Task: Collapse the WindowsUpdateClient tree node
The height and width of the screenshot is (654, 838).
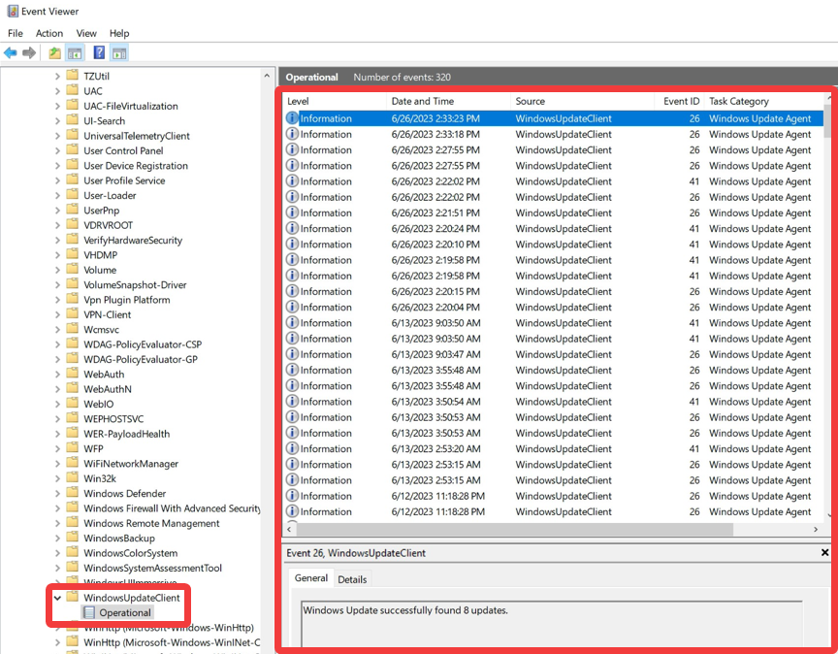Action: tap(57, 598)
